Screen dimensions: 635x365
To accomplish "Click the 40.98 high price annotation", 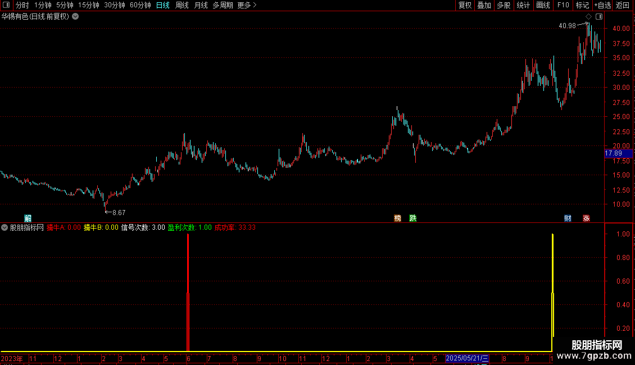I will pyautogui.click(x=567, y=25).
